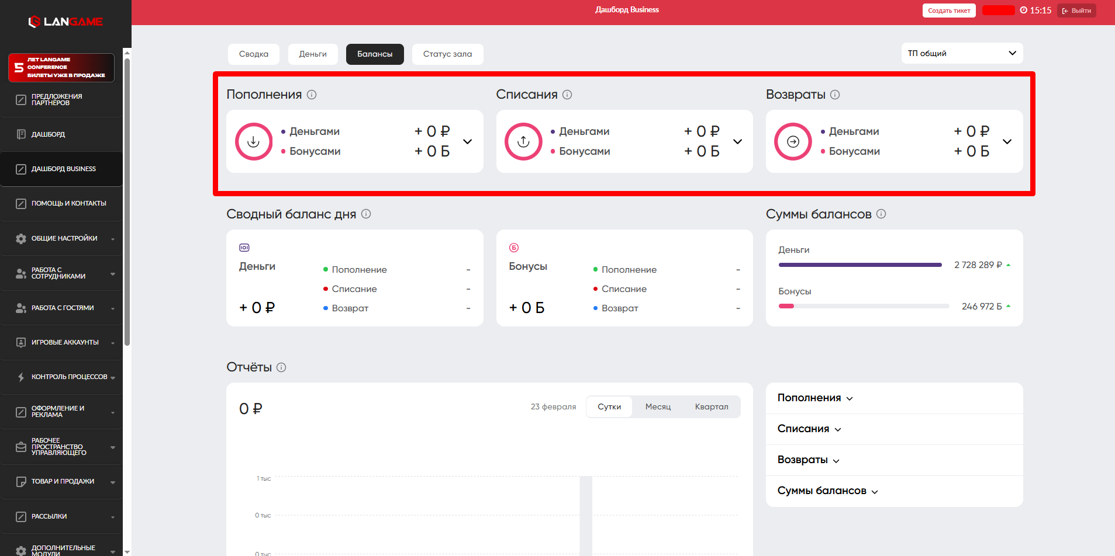
Task: Expand Суммы балансов in reports list
Action: coord(827,491)
